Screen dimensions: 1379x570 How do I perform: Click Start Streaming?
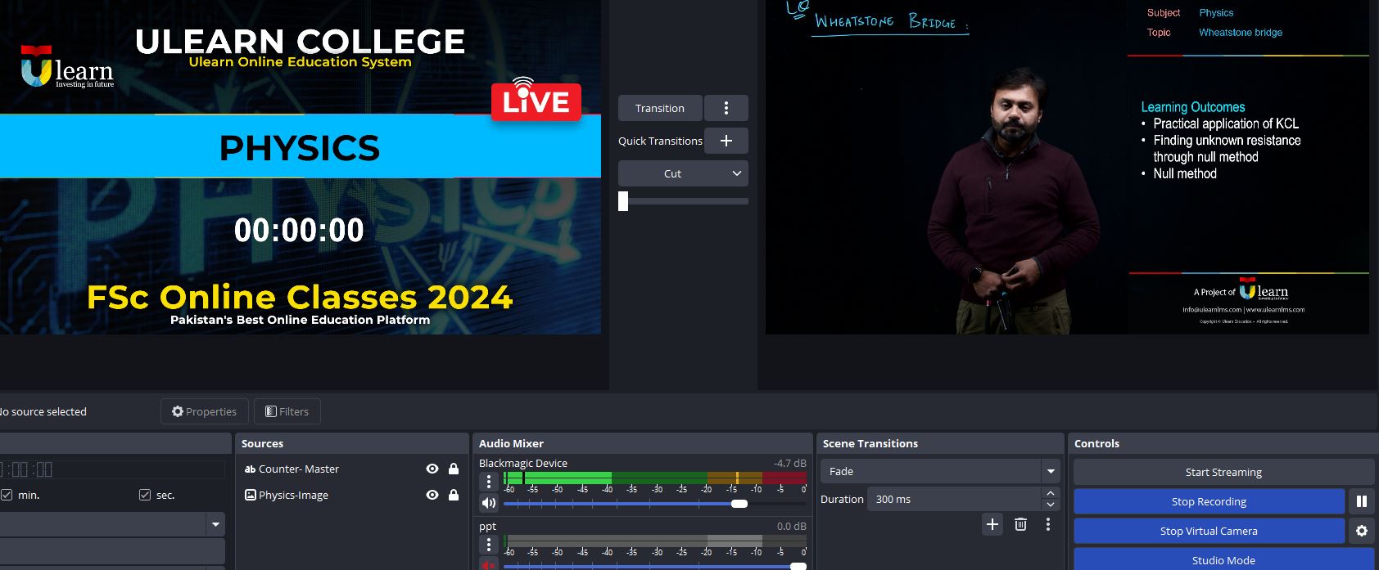[x=1223, y=472]
